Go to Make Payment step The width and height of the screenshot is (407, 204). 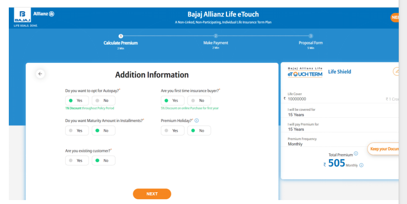[216, 43]
